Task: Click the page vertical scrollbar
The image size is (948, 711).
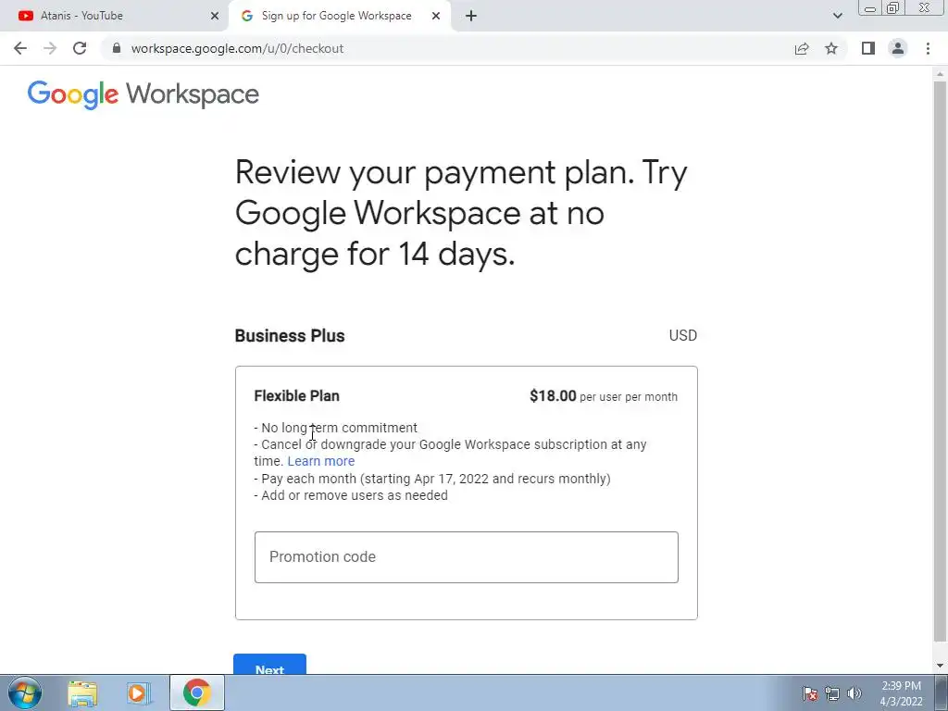Action: [x=940, y=360]
